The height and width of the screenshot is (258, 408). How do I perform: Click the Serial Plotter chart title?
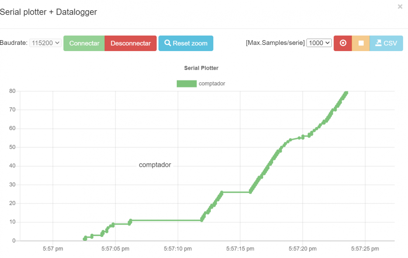[201, 68]
